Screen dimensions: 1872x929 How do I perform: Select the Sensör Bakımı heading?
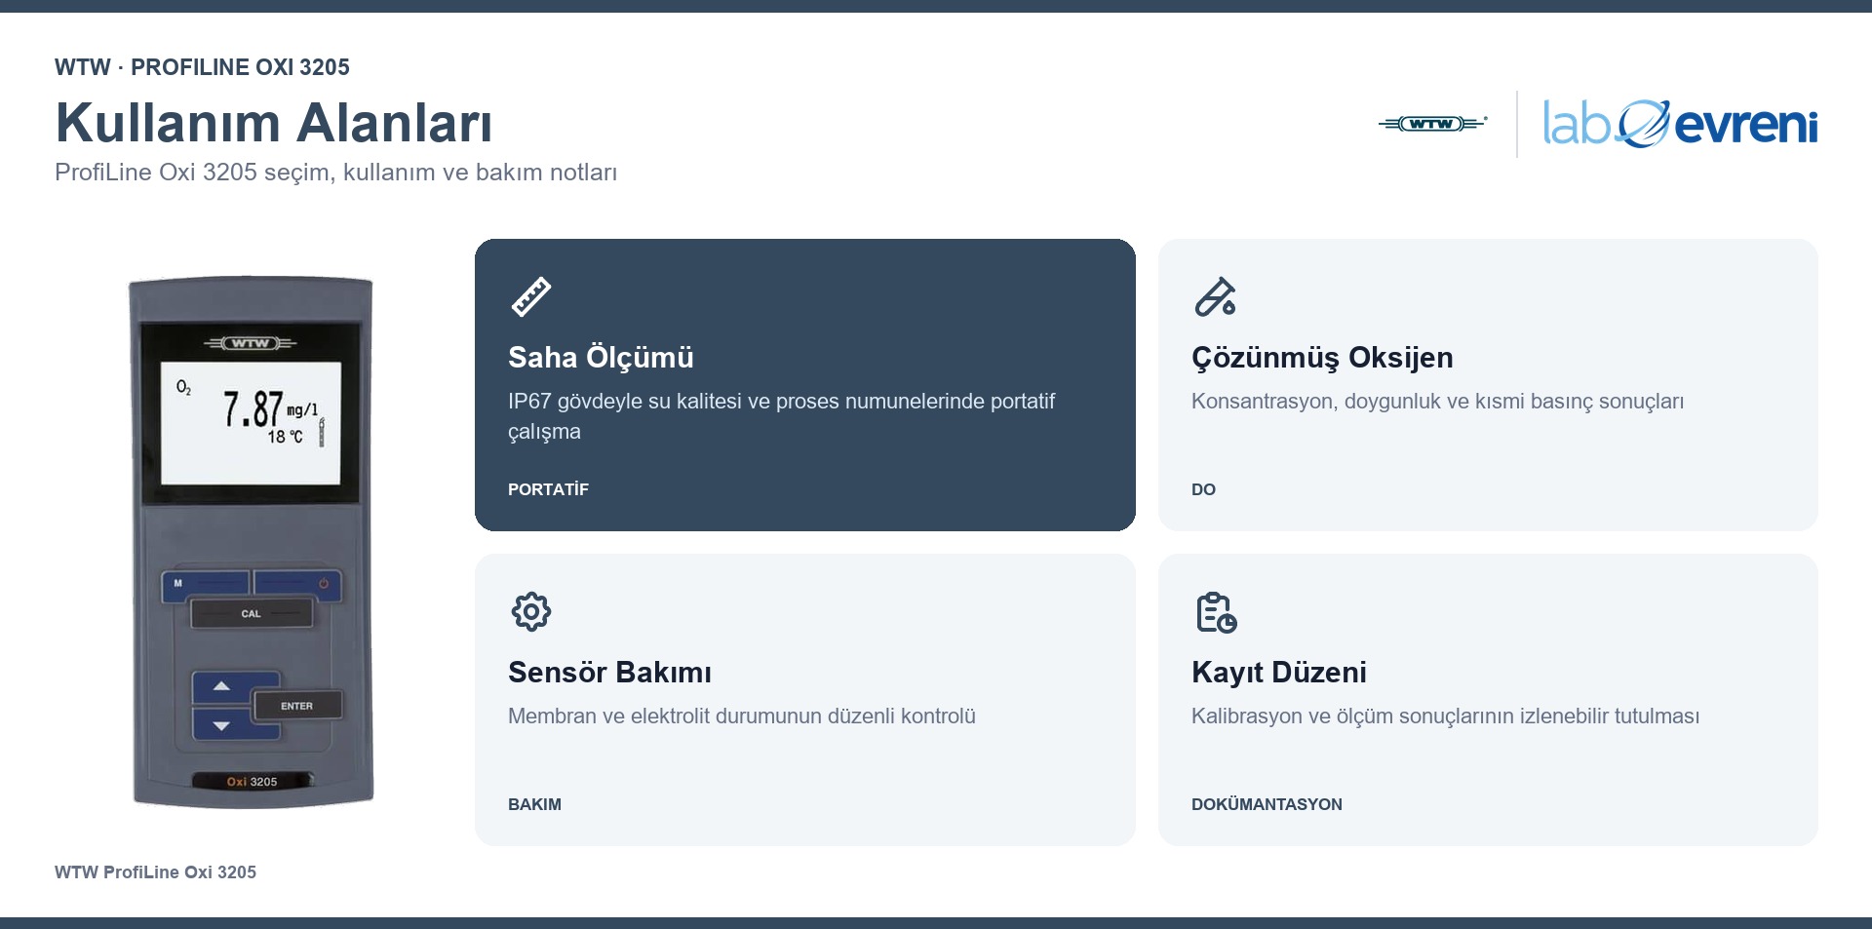point(609,673)
